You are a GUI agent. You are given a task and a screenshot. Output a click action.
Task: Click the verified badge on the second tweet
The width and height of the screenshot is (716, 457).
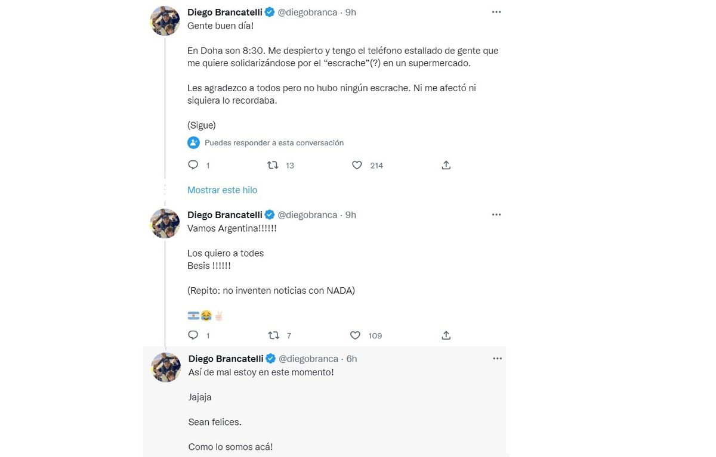[x=270, y=214]
